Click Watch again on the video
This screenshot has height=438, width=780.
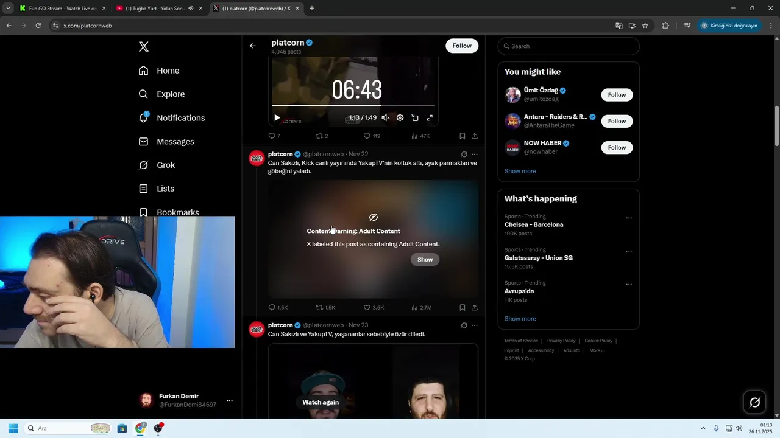pyautogui.click(x=321, y=402)
